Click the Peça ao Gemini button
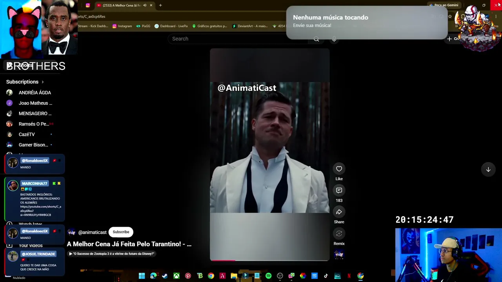The width and height of the screenshot is (502, 282). 444,5
